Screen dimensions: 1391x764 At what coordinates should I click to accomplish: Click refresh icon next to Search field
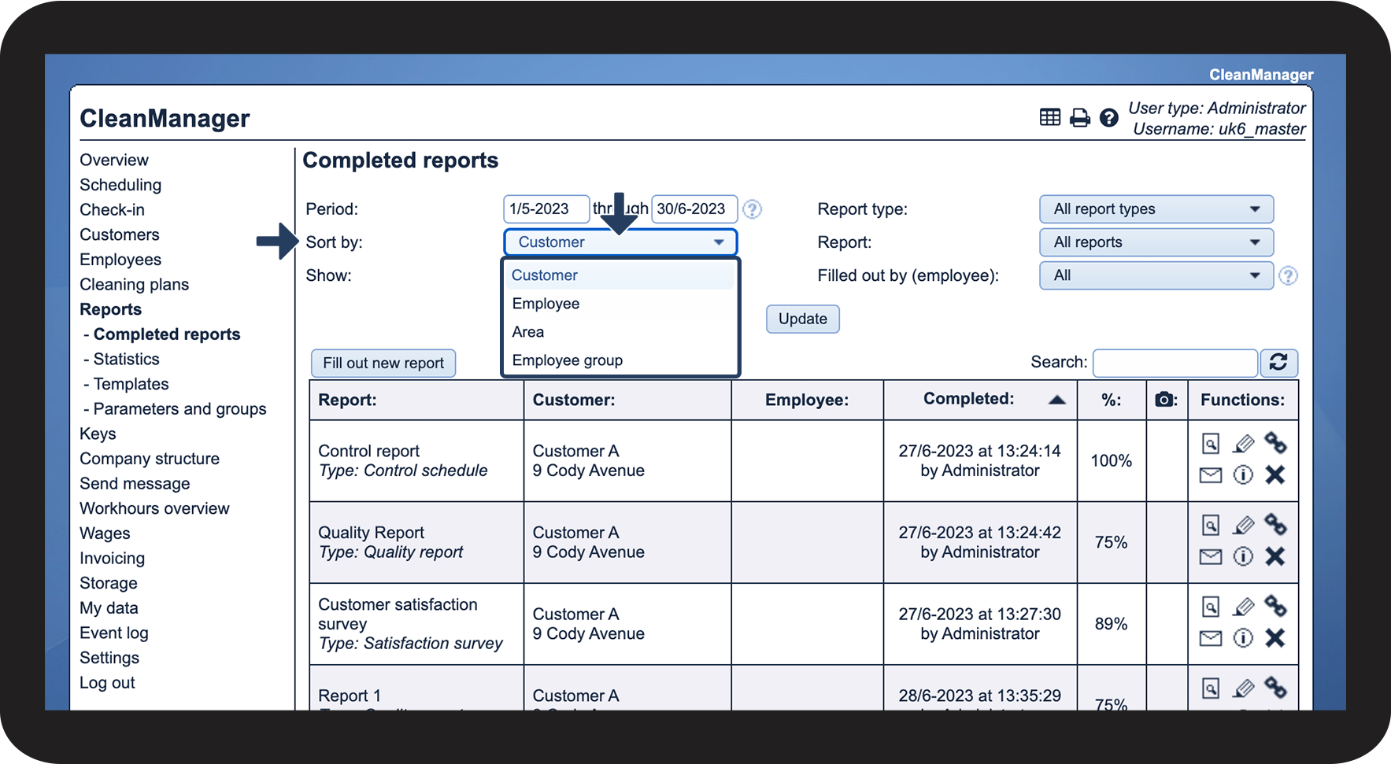[1278, 362]
